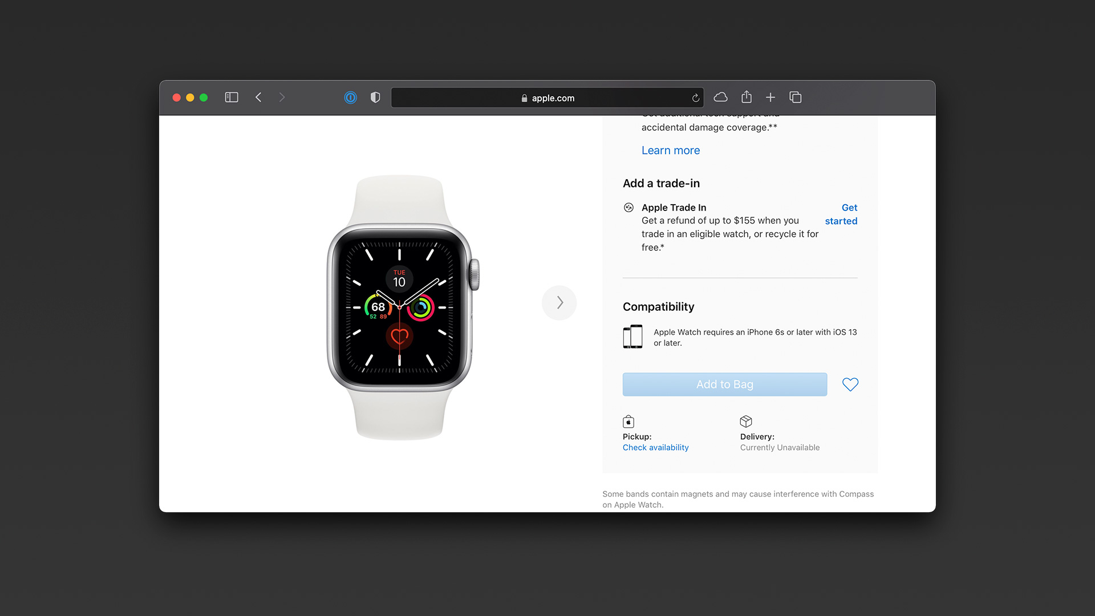Click the apple.com address bar
This screenshot has width=1095, height=616.
click(547, 98)
